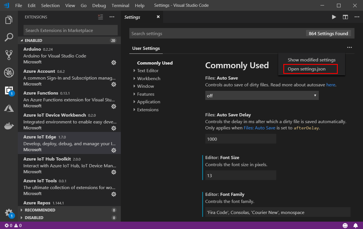Close the Settings editor tab

[x=158, y=17]
